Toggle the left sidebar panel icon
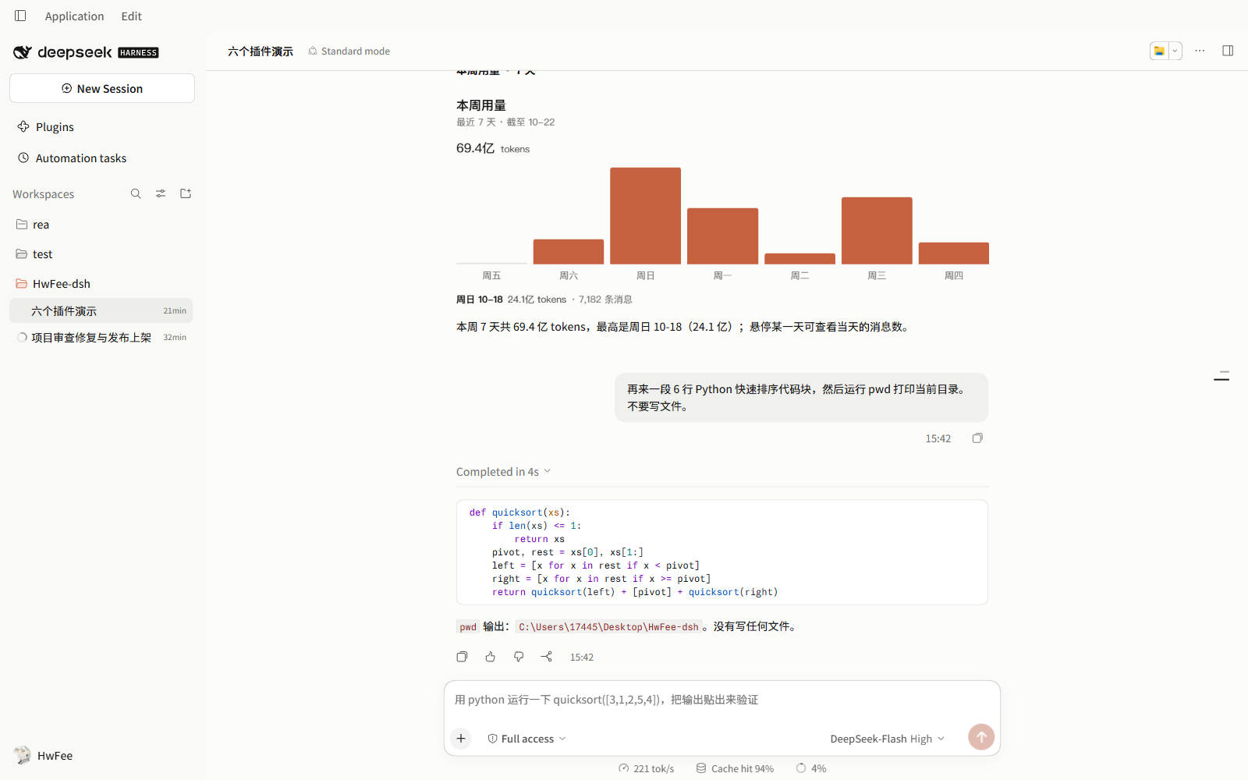 [20, 16]
